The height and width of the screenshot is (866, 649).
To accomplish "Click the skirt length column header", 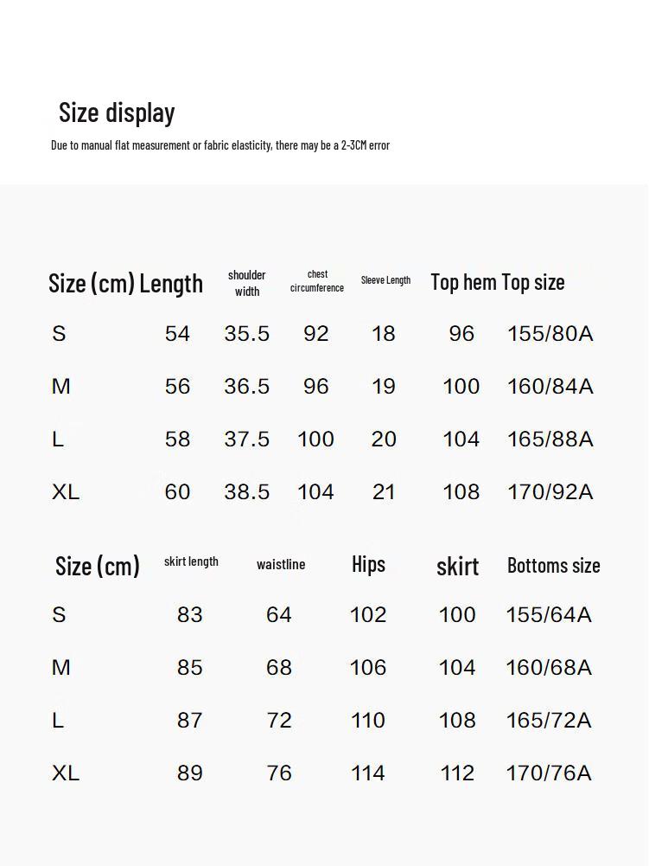I will coord(191,561).
